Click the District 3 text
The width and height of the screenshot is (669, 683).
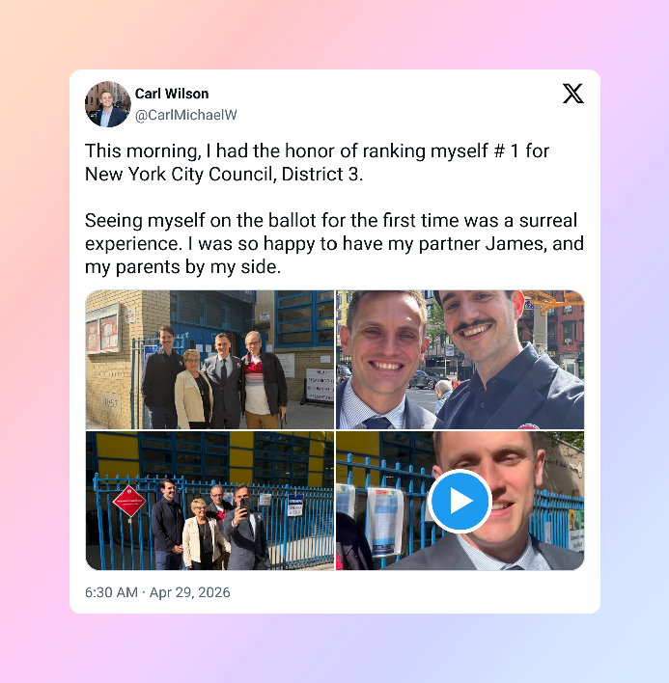[321, 175]
